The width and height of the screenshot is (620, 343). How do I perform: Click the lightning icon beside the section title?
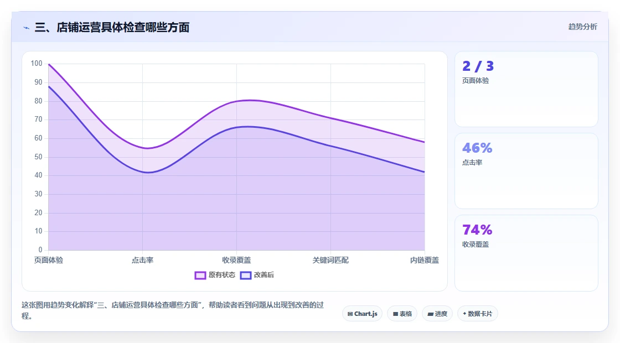[x=27, y=28]
